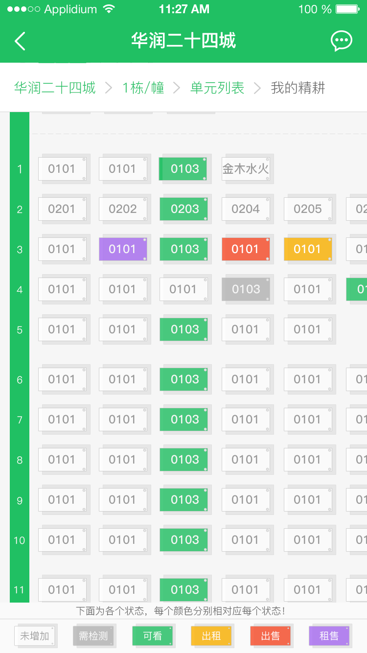This screenshot has width=367, height=653.
Task: Go to 1栋/幢 breadcrumb
Action: click(x=143, y=88)
